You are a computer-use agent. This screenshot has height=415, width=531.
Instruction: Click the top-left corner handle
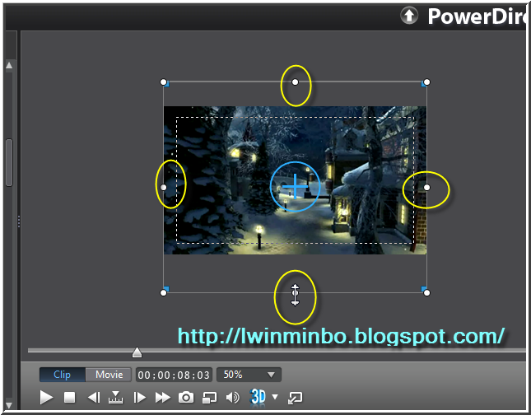tap(163, 82)
